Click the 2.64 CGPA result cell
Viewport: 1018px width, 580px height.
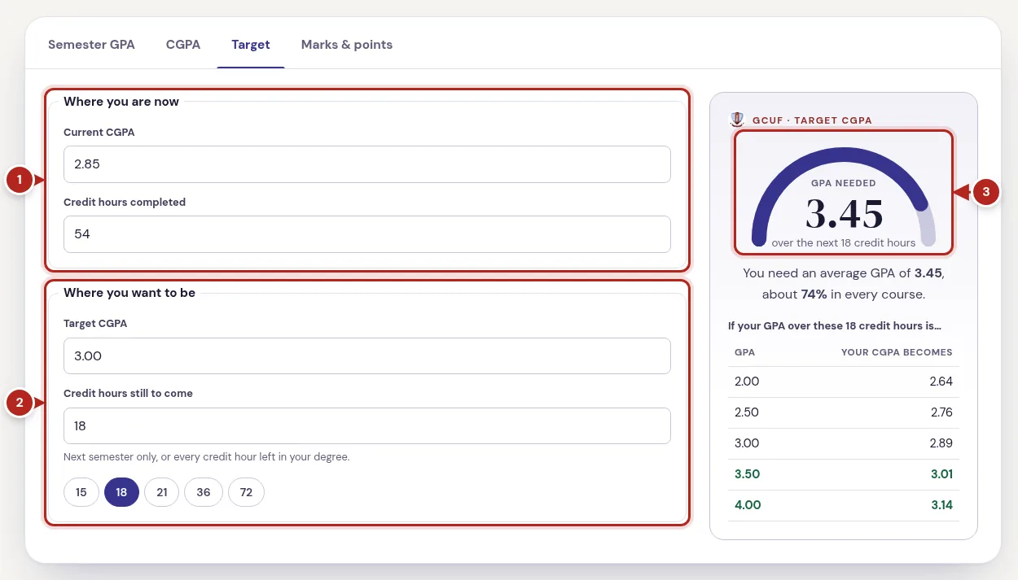tap(941, 382)
